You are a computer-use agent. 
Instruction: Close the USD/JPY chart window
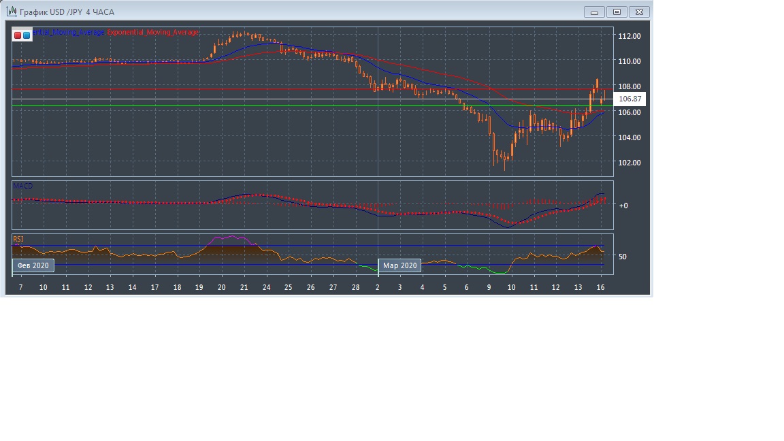click(x=639, y=12)
